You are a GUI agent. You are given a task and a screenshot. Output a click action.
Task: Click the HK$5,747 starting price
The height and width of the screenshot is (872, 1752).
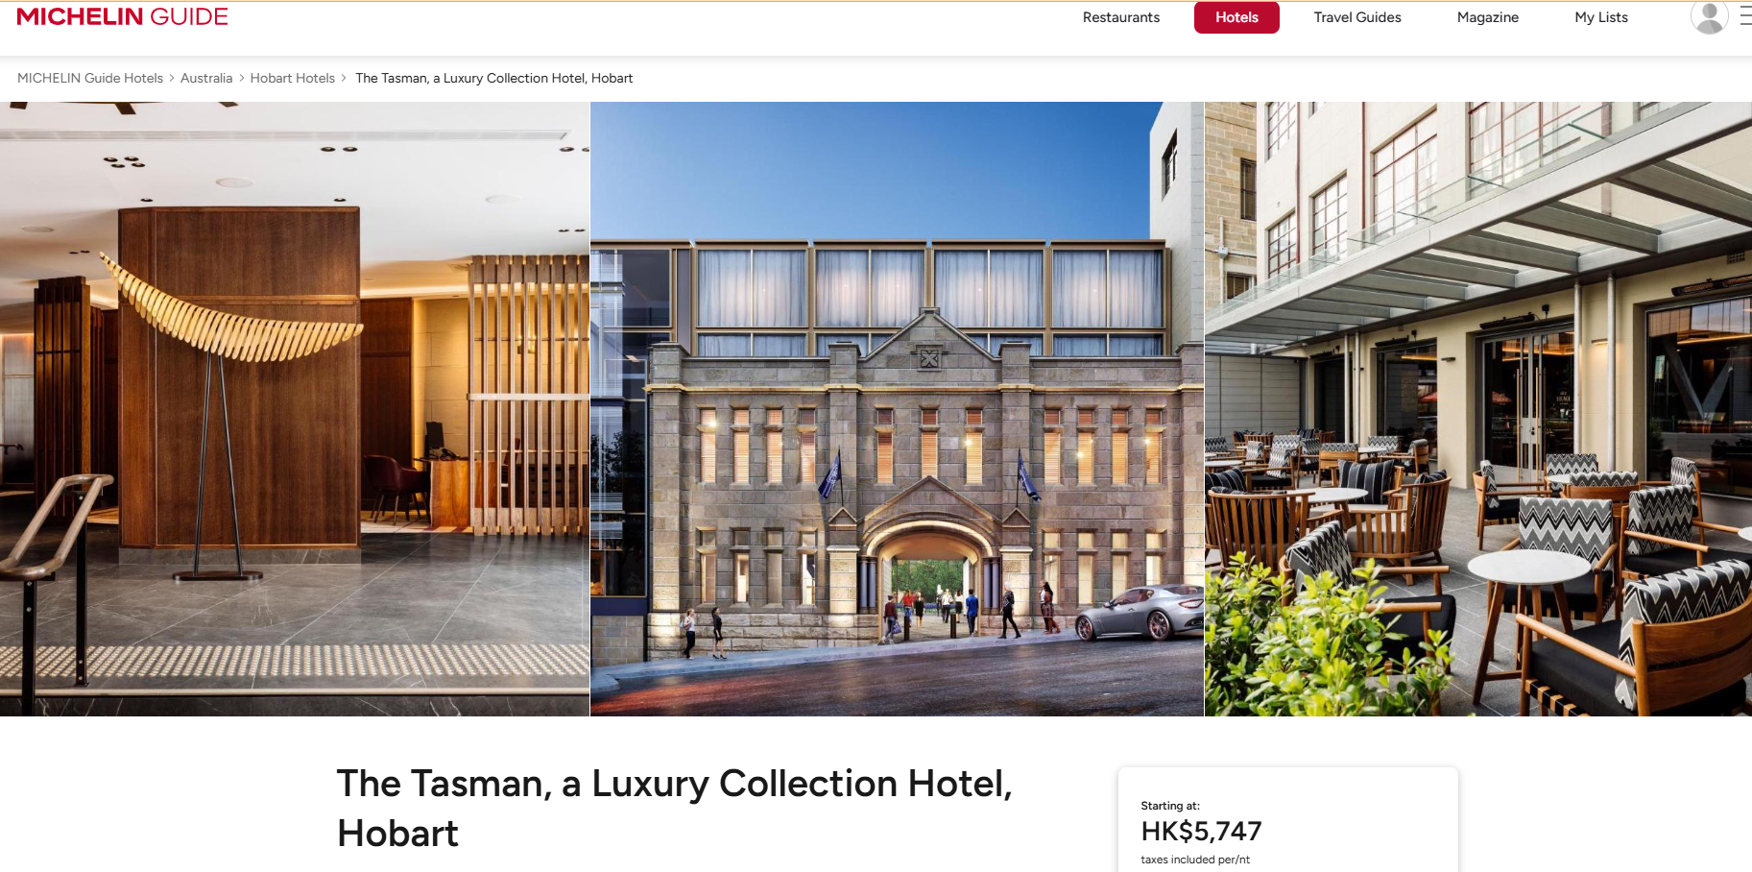click(1201, 831)
